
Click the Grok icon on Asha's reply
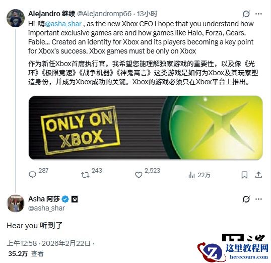click(x=246, y=199)
